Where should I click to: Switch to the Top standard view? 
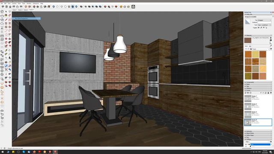pos(6,7)
